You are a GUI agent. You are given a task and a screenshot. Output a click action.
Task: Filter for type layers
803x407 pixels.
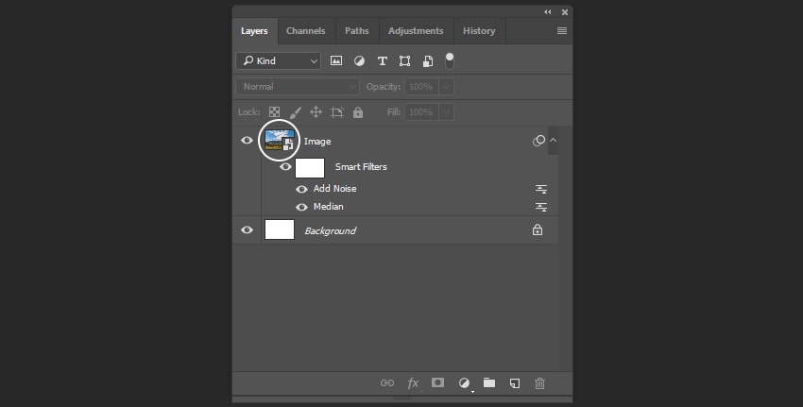pyautogui.click(x=382, y=61)
